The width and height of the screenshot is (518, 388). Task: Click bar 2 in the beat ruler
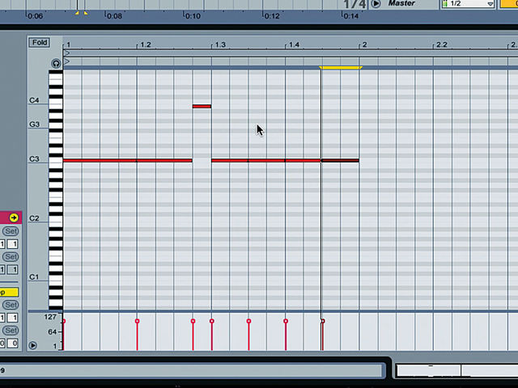(364, 44)
